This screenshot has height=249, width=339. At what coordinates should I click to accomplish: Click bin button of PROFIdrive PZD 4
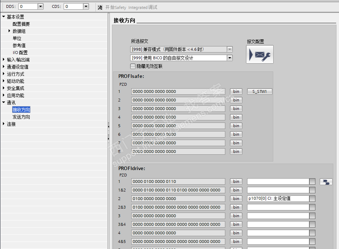[236, 233]
